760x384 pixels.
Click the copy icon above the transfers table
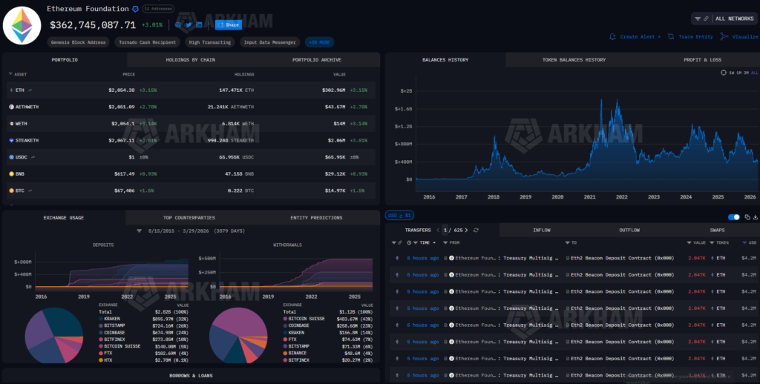coord(747,217)
